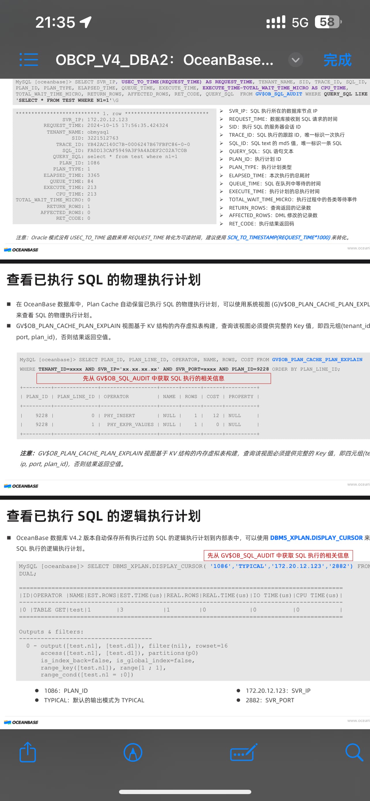Tap the DBMS_XPLAN.DISPLAY_CURSOR blue text
Screen dimensions: 370x801
click(316, 538)
